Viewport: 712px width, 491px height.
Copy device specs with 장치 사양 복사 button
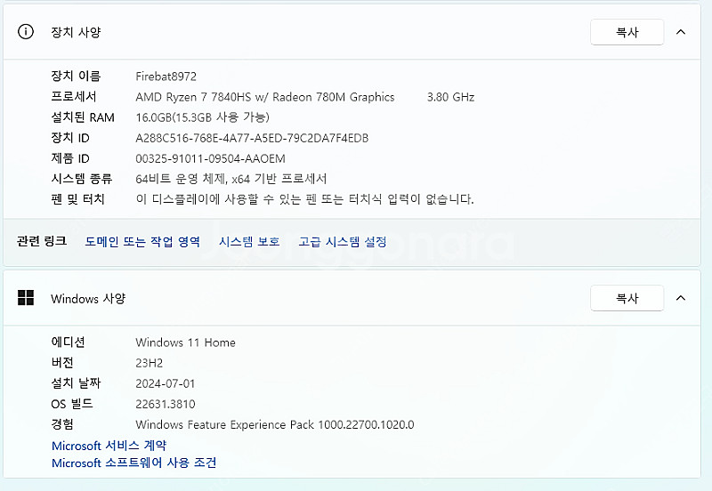(x=627, y=32)
